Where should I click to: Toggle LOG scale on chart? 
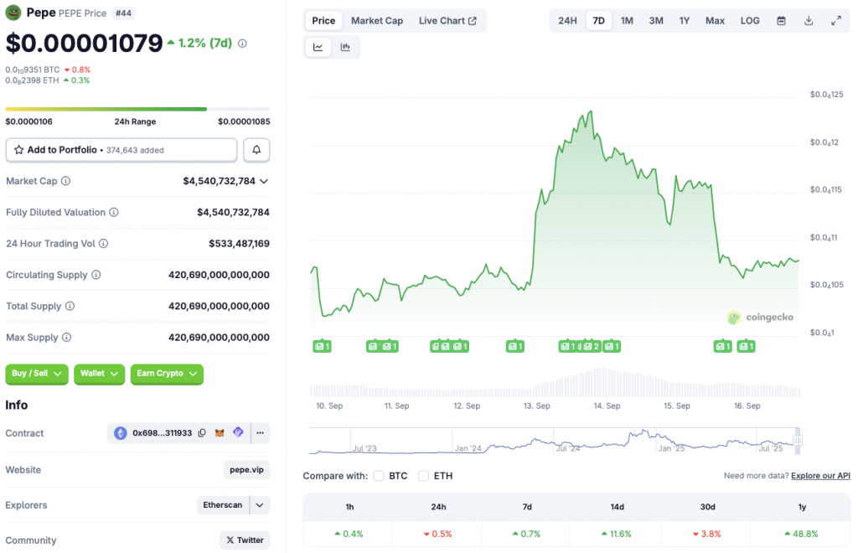750,21
